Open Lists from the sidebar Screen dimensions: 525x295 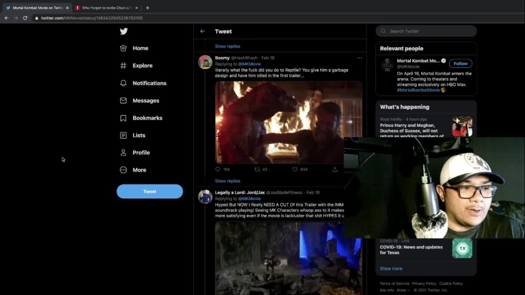pyautogui.click(x=139, y=135)
